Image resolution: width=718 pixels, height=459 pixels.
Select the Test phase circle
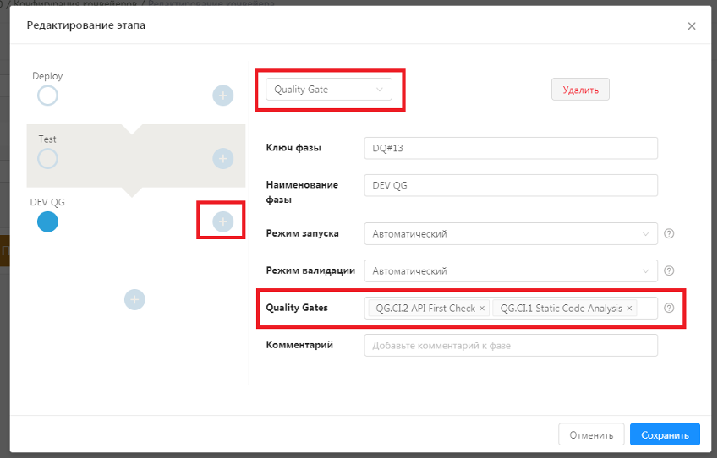(48, 158)
